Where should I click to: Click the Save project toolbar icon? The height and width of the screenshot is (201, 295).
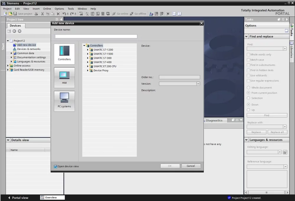(15, 14)
